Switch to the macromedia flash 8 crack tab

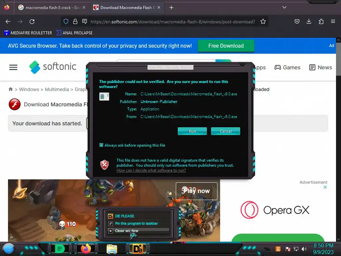[x=52, y=8]
